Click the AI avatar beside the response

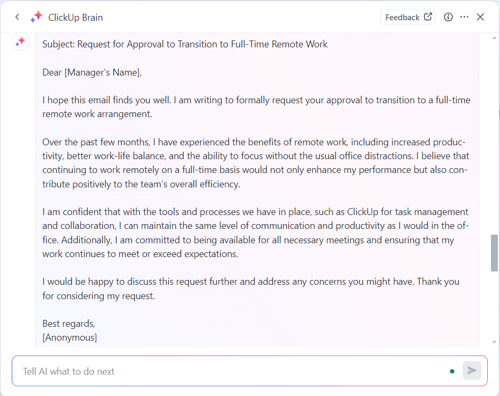point(20,42)
